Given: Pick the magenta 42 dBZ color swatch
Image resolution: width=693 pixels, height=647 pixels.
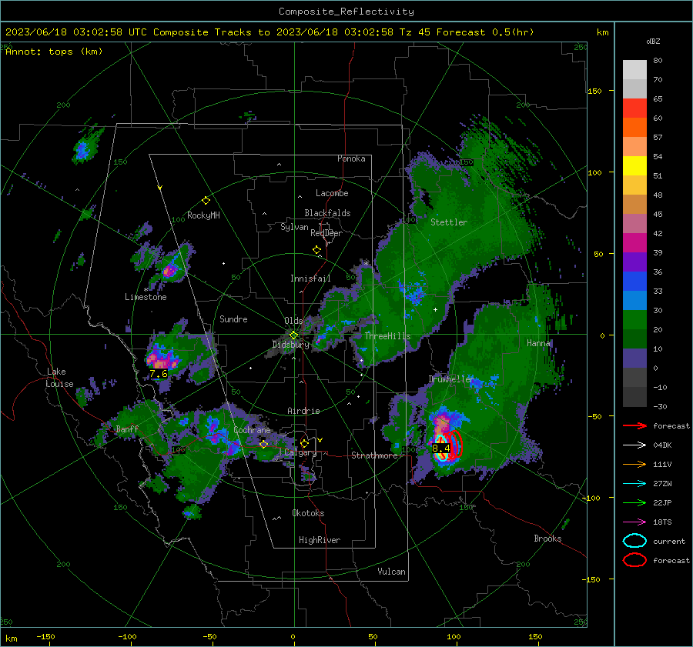Looking at the screenshot, I should click(x=634, y=242).
